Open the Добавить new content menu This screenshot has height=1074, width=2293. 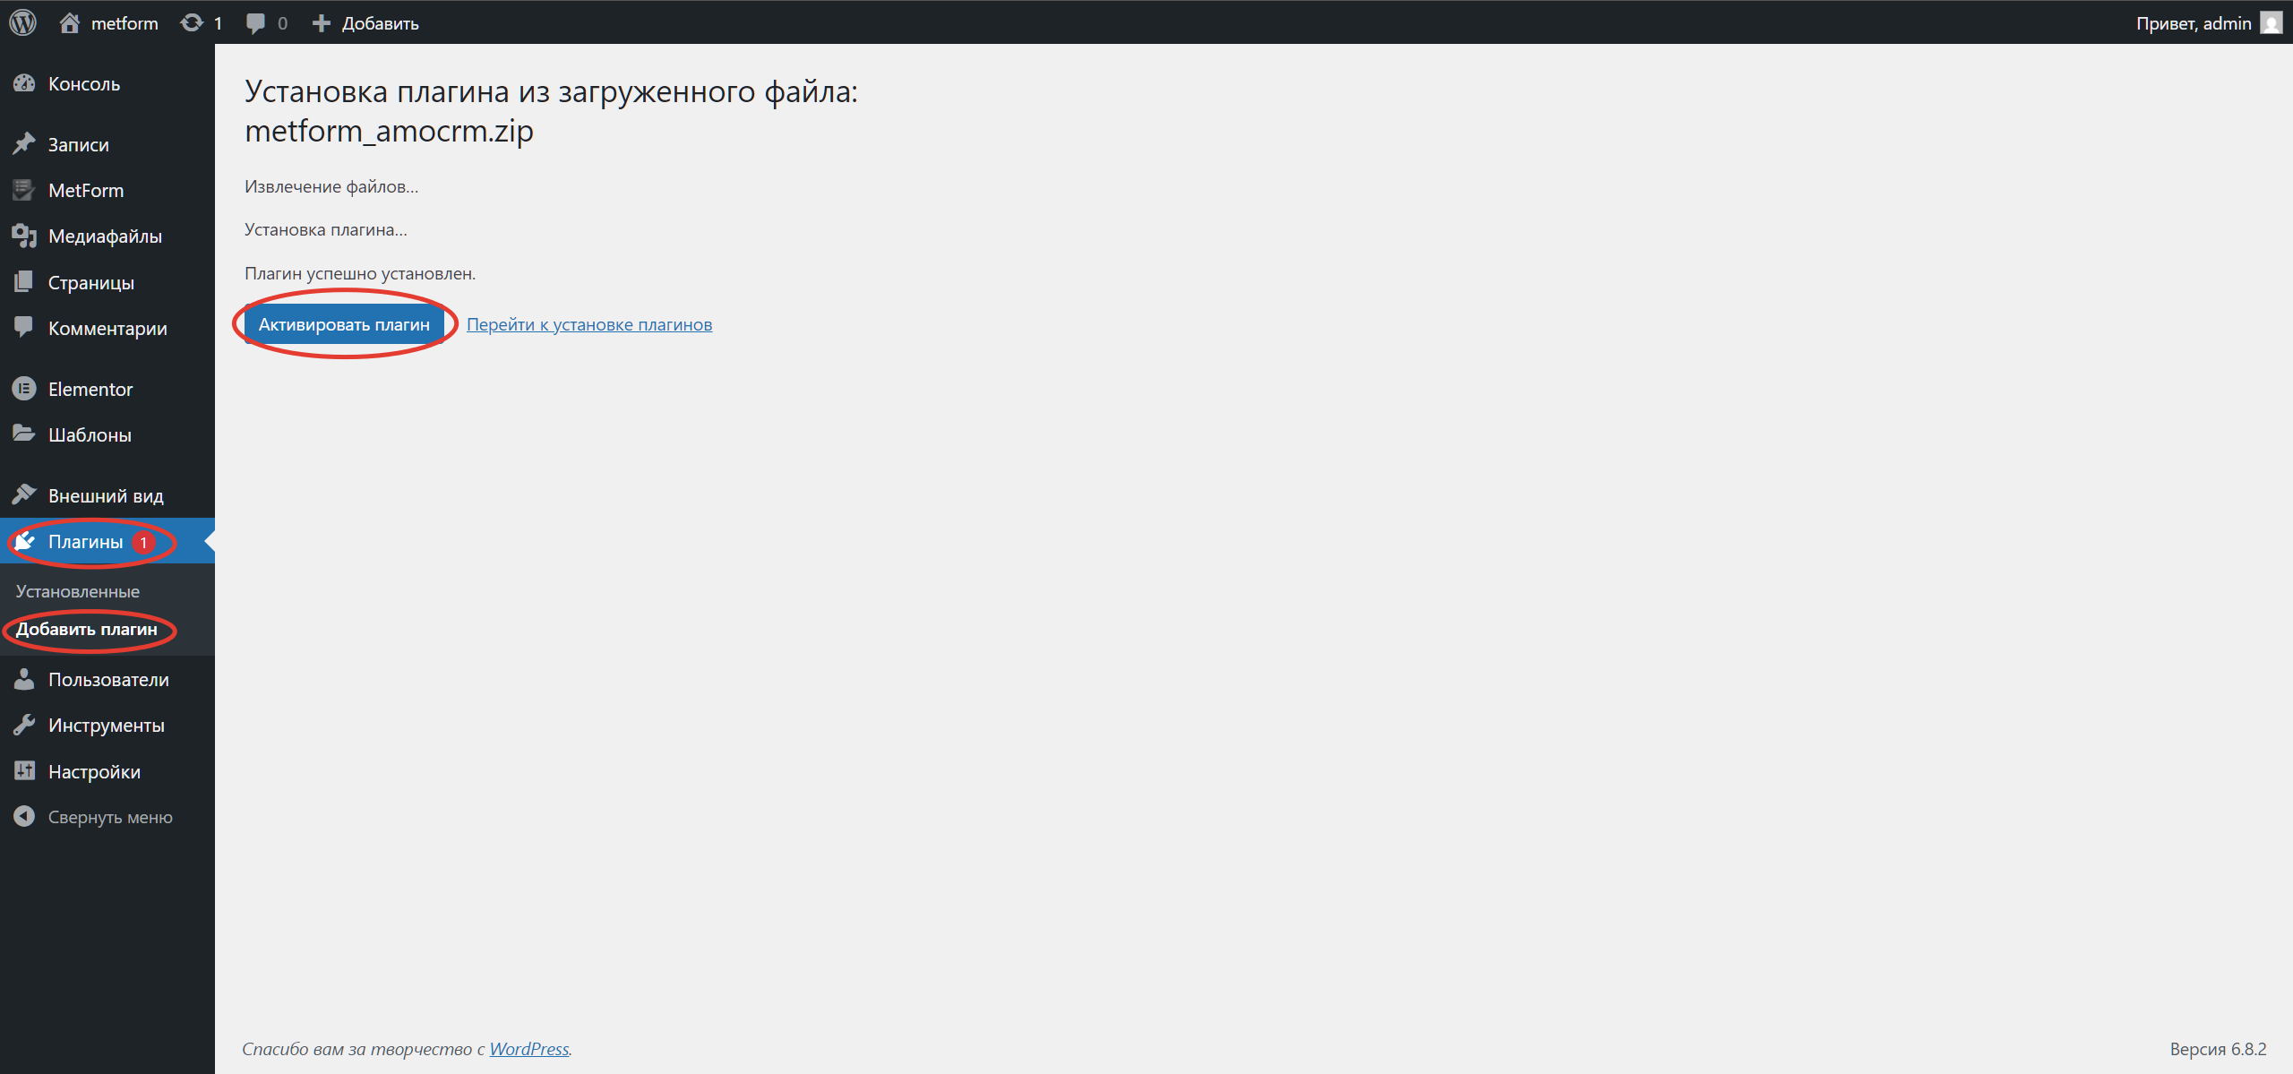[380, 22]
